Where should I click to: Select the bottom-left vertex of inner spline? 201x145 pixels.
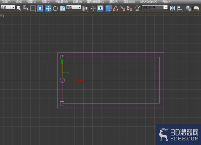62,103
